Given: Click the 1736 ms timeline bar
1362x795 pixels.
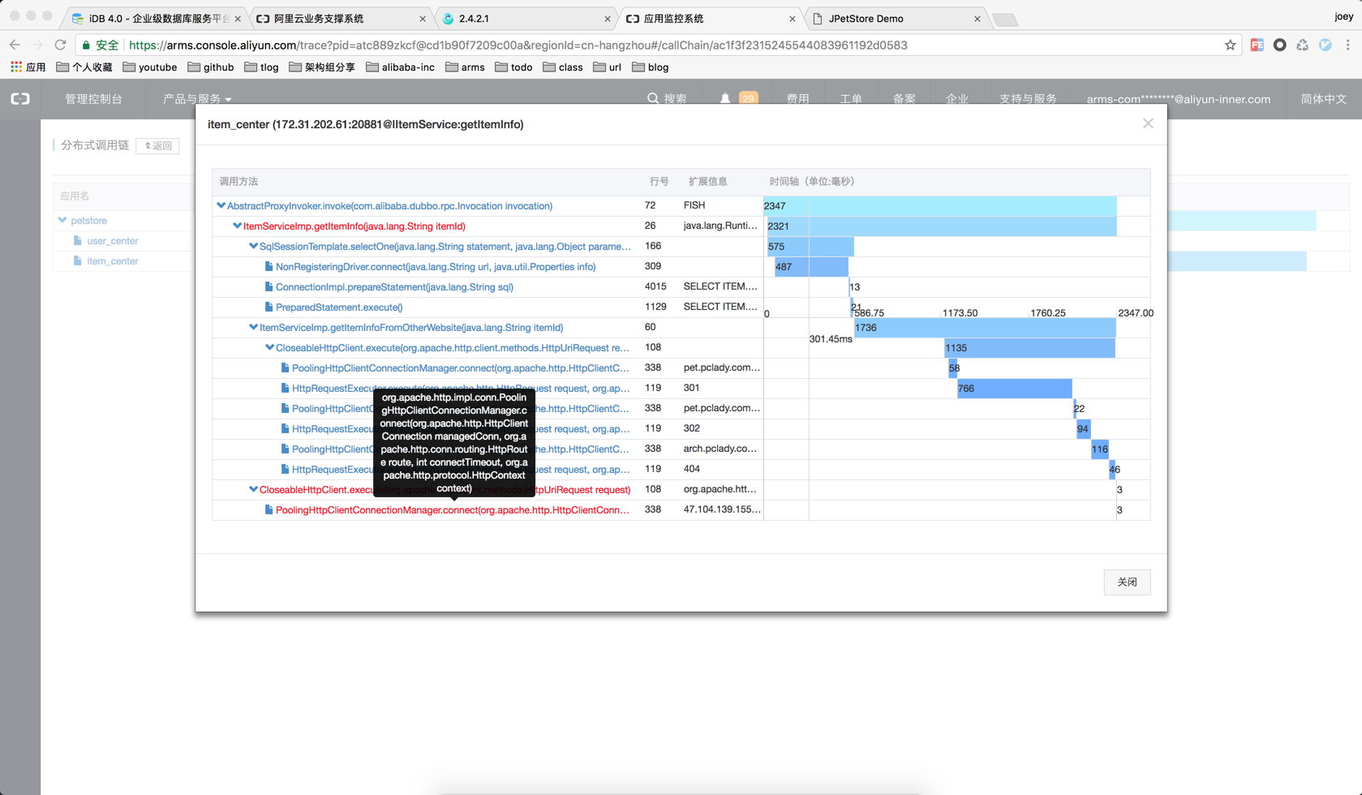Looking at the screenshot, I should [x=985, y=328].
